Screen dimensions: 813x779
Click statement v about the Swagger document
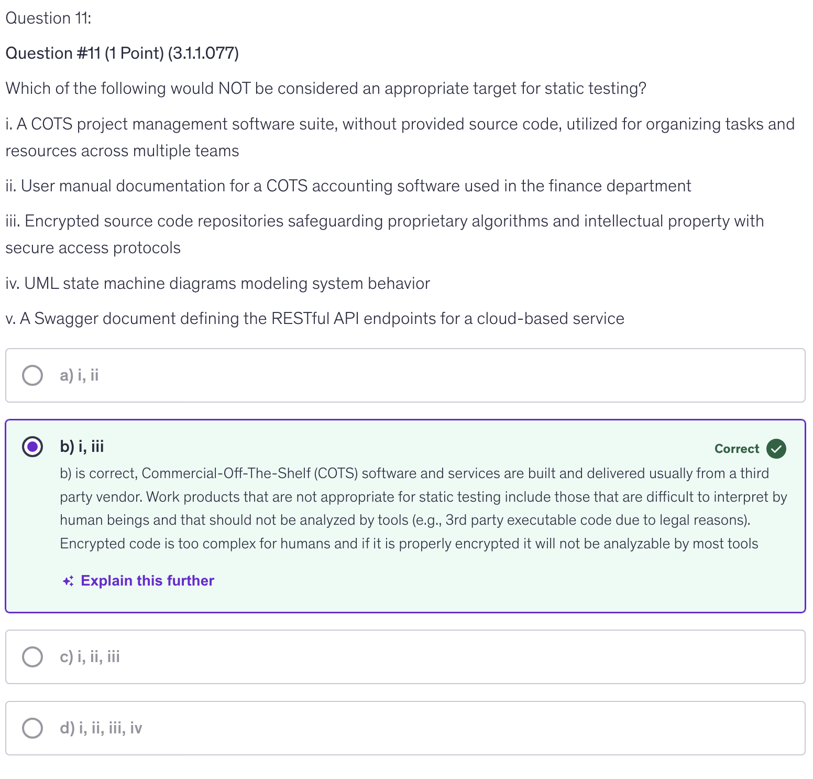[314, 319]
